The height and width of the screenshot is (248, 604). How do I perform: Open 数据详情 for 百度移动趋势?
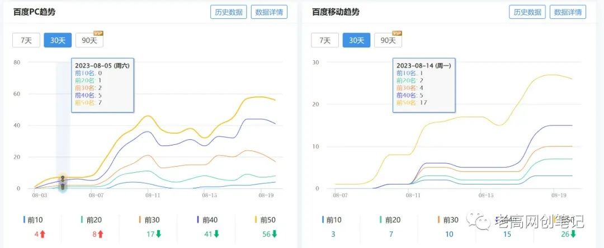(x=568, y=12)
